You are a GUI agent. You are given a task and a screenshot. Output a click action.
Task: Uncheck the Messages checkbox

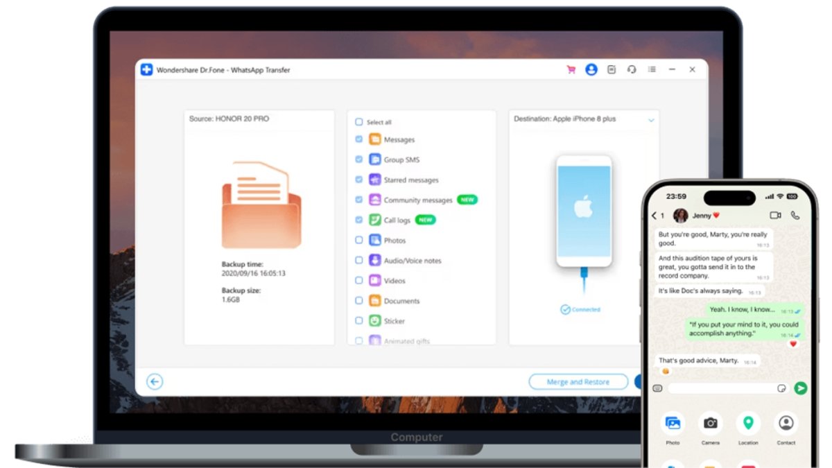point(359,139)
